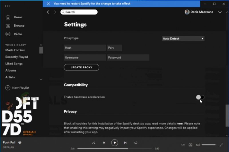Click the 2:11 elapsed time

click(73, 149)
